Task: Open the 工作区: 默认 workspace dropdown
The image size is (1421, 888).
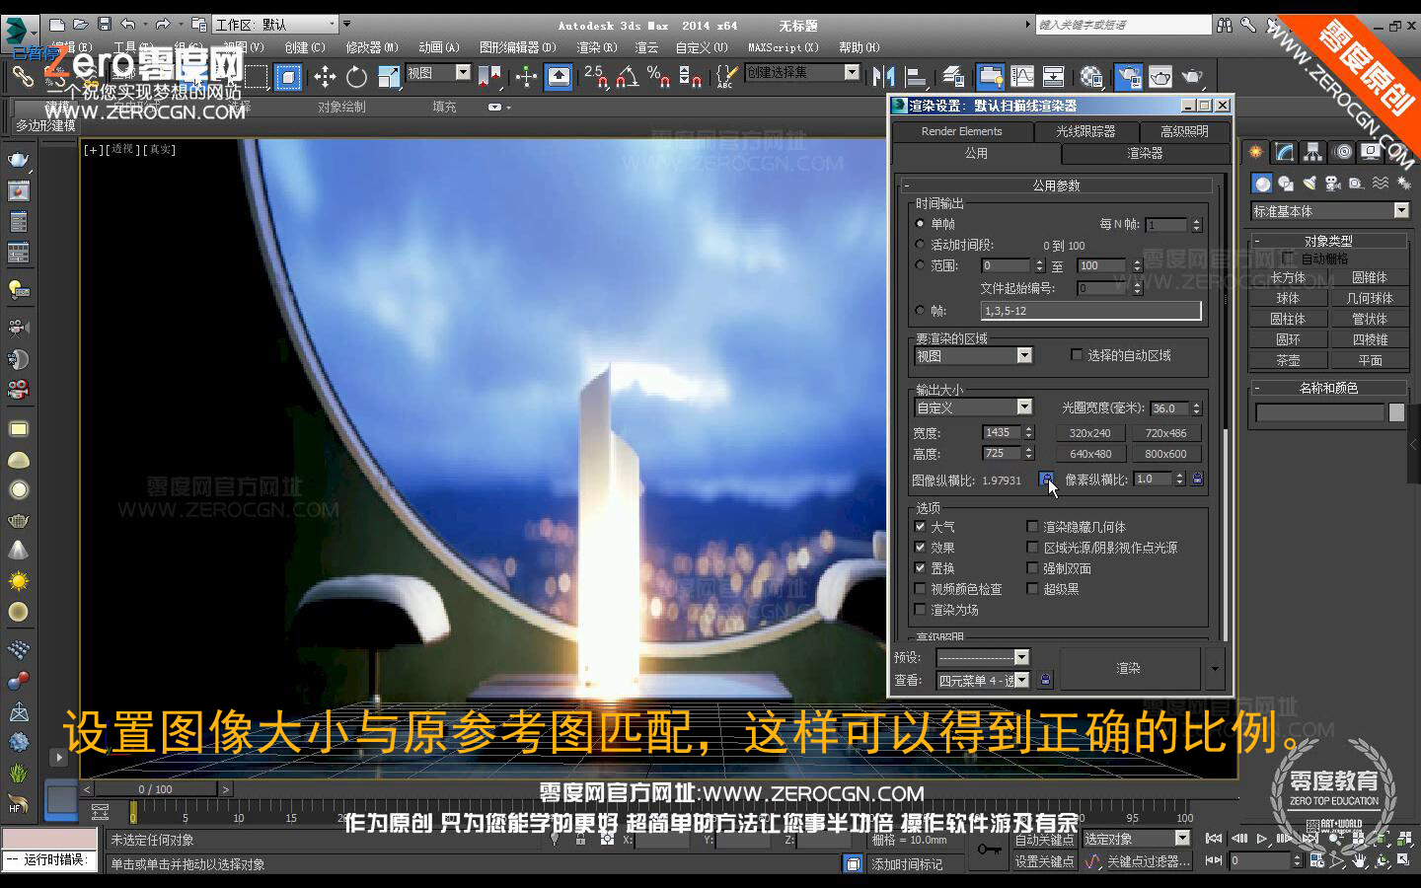Action: (x=275, y=24)
